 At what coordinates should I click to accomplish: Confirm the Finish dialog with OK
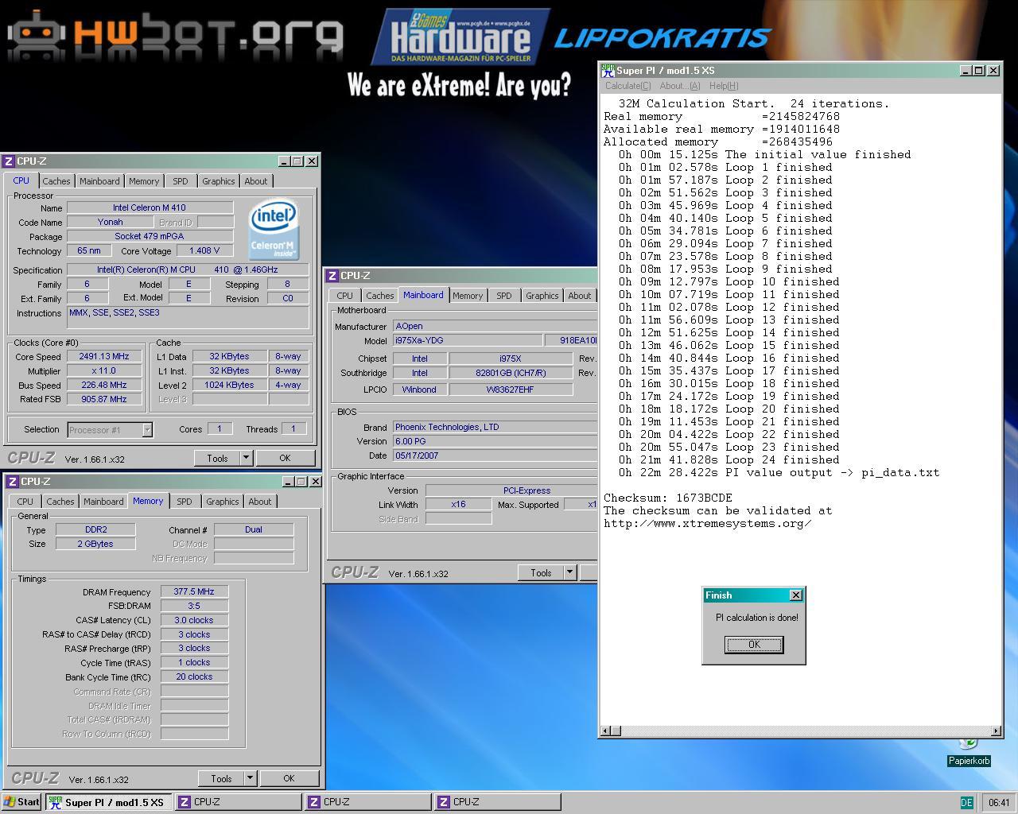(x=754, y=645)
